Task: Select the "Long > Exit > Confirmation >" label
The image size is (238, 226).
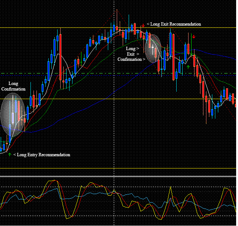Action: tap(131, 54)
